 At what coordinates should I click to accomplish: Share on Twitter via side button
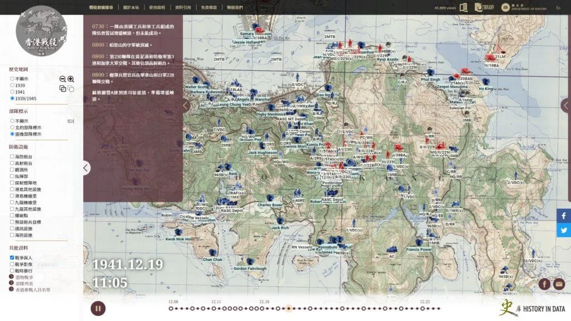click(564, 230)
